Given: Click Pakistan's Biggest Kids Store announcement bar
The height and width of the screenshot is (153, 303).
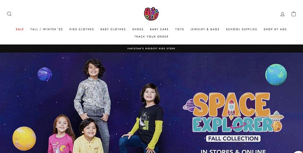Looking at the screenshot, I should pyautogui.click(x=151, y=48).
